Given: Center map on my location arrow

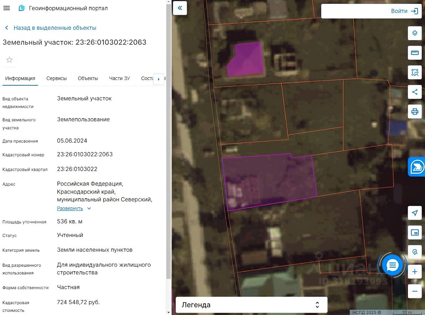Looking at the screenshot, I should (x=415, y=213).
